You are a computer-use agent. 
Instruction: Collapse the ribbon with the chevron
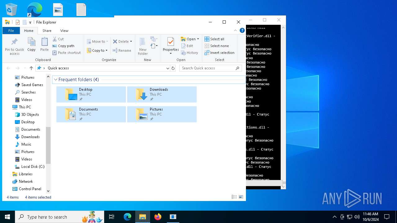[235, 31]
